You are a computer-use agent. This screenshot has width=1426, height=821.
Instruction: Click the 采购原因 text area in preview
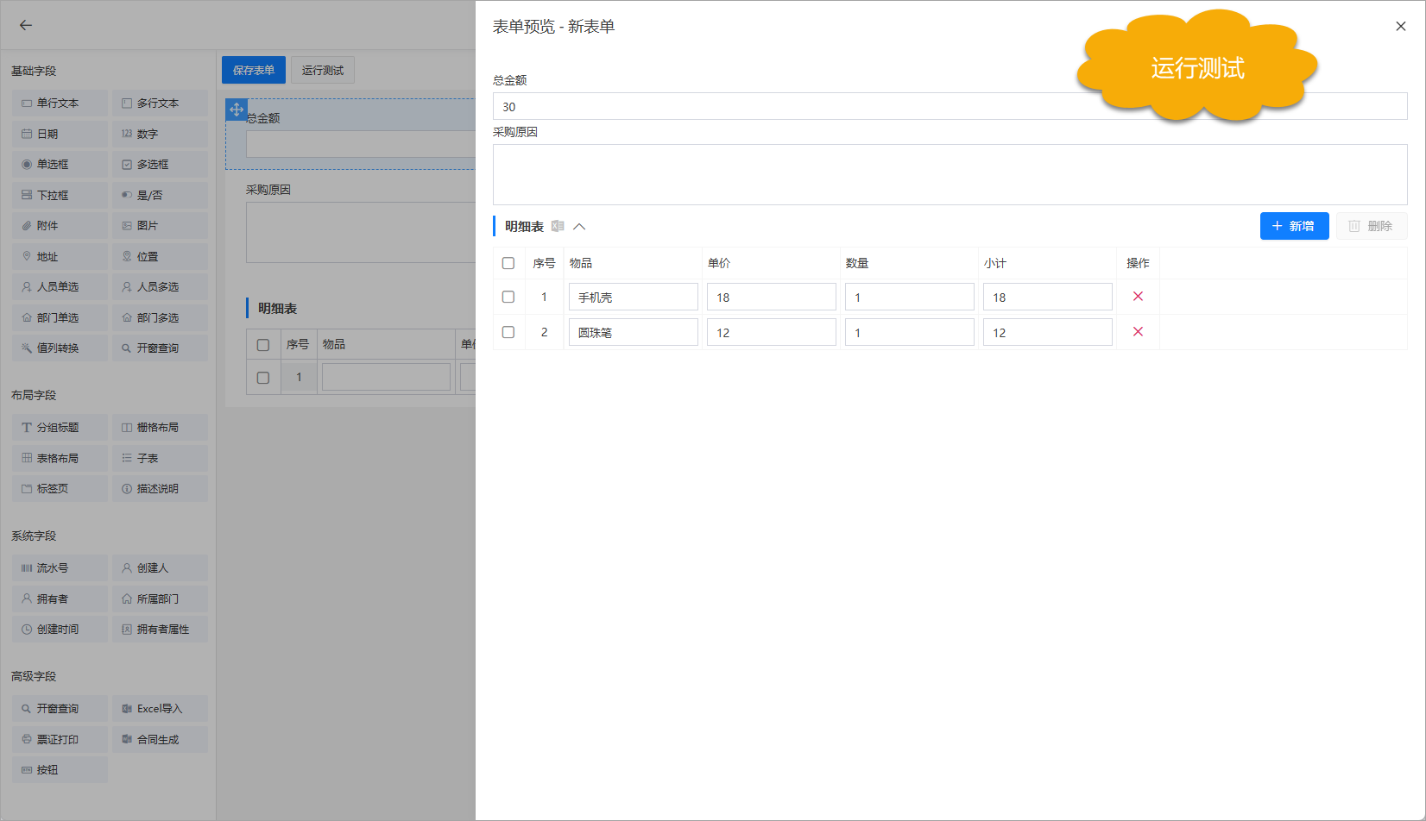[950, 174]
